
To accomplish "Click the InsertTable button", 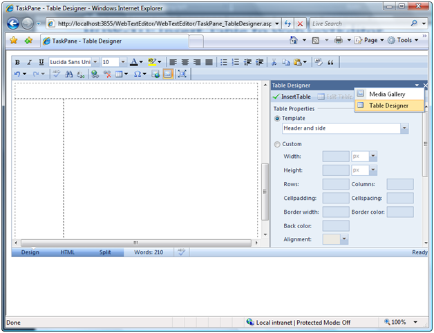I will [x=292, y=97].
